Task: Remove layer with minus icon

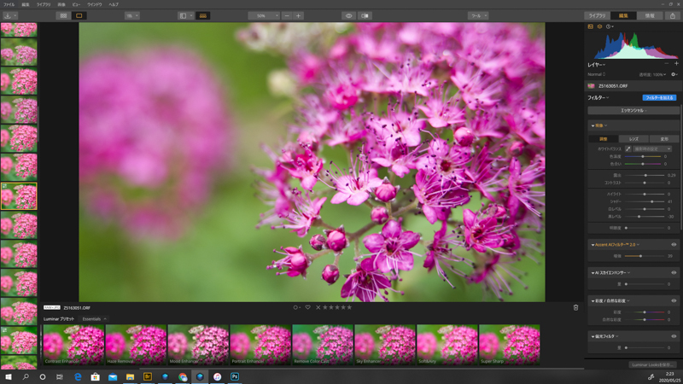Action: click(667, 63)
